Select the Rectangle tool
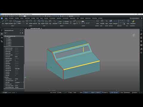Viewport: 143px width, 107px height. (10, 22)
